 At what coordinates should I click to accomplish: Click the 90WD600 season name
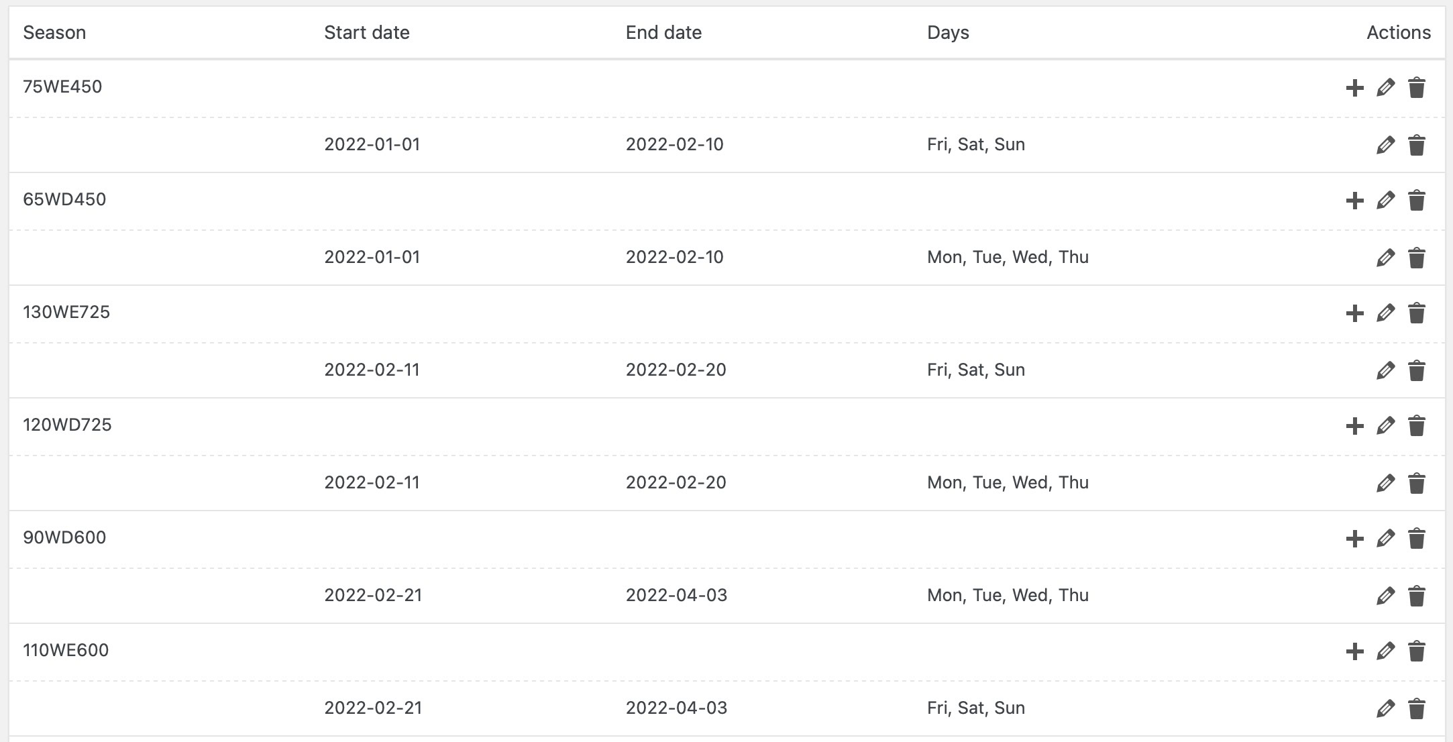tap(64, 537)
